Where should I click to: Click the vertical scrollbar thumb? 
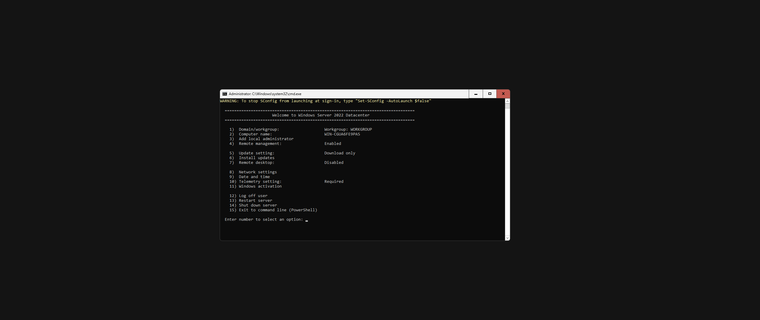click(507, 106)
